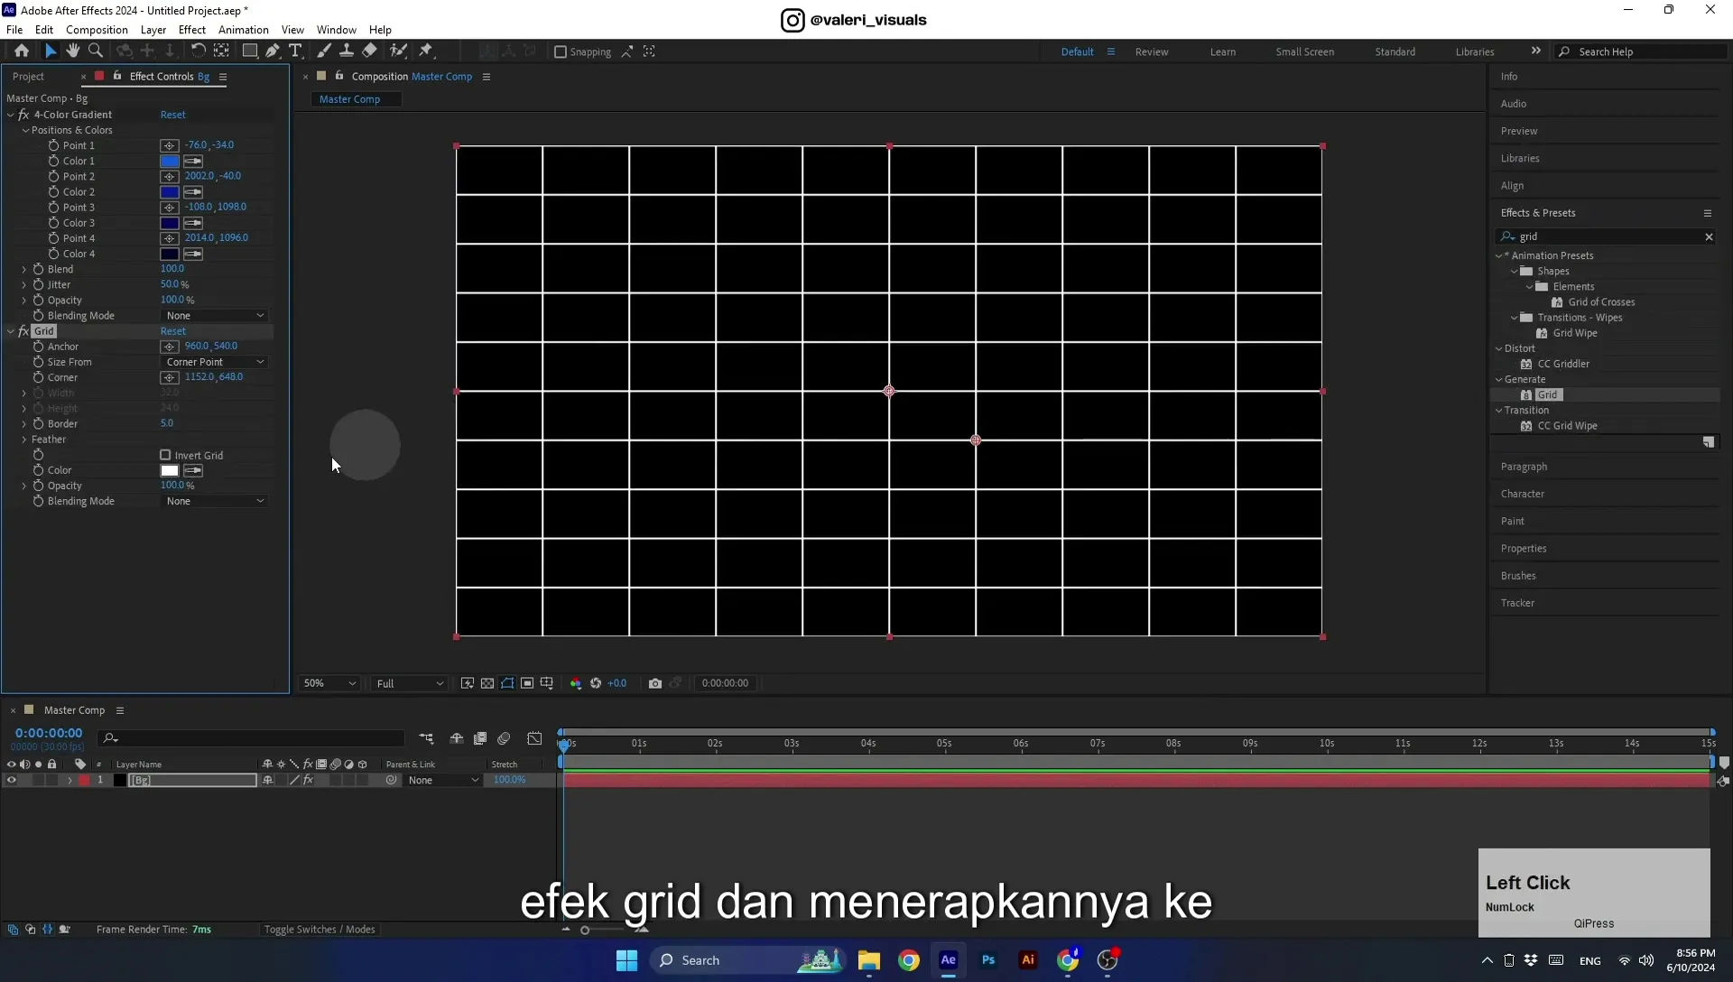Open the Bg layer Parent None dropdown
The image size is (1733, 982).
tap(443, 781)
